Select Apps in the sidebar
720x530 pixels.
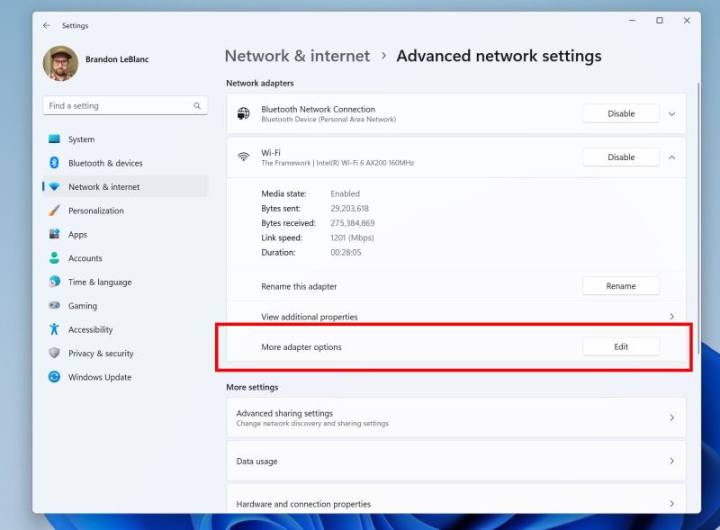click(x=78, y=235)
